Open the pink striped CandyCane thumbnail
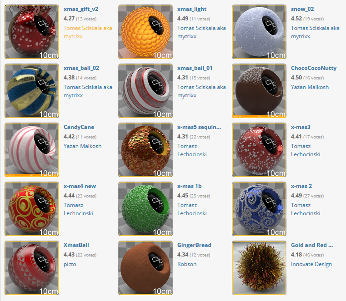 (x=32, y=150)
